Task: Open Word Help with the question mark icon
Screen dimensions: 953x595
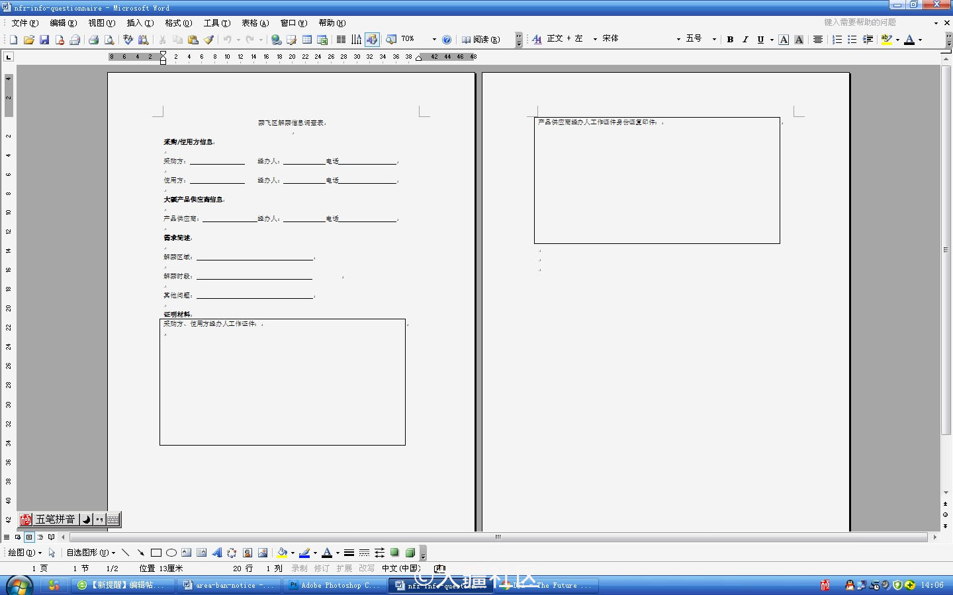Action: 447,40
